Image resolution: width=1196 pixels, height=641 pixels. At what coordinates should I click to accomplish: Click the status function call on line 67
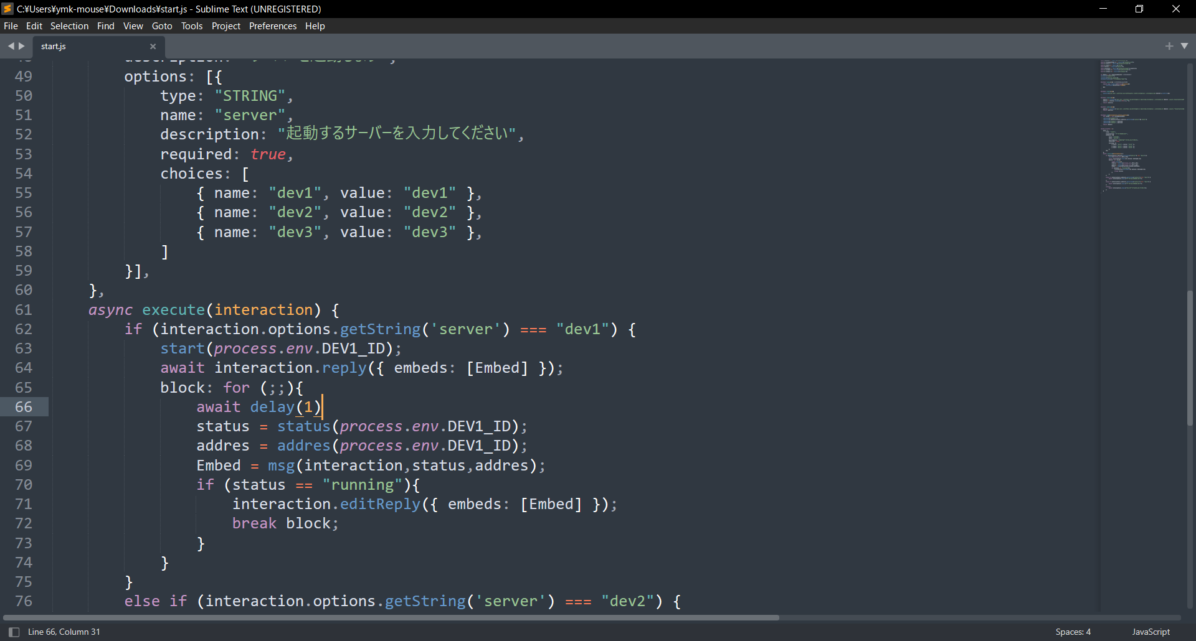[x=303, y=426]
